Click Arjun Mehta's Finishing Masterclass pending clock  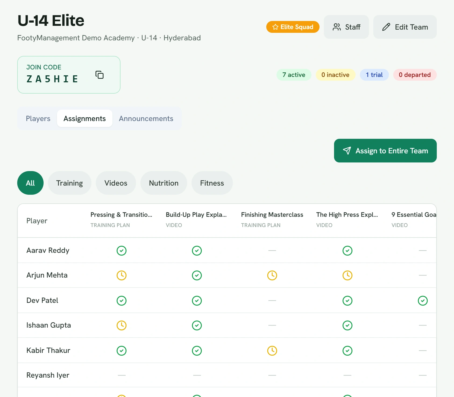[272, 275]
